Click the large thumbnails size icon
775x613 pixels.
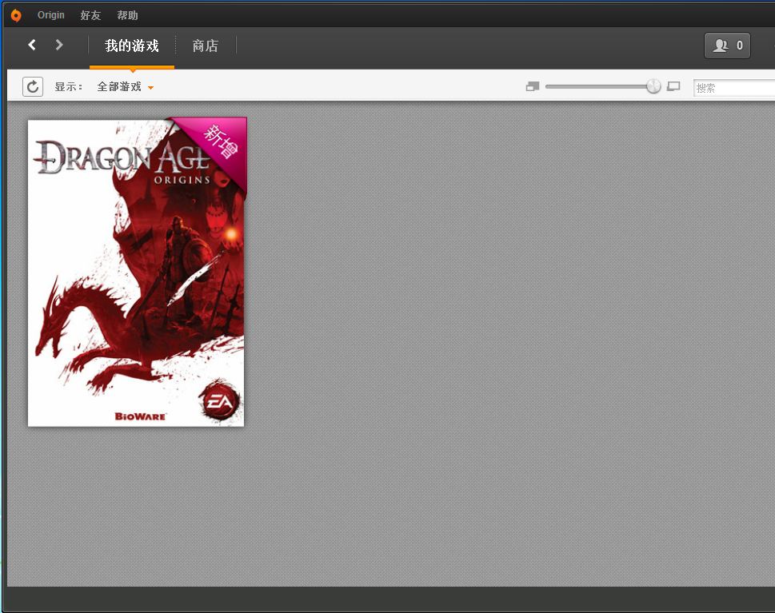click(673, 86)
